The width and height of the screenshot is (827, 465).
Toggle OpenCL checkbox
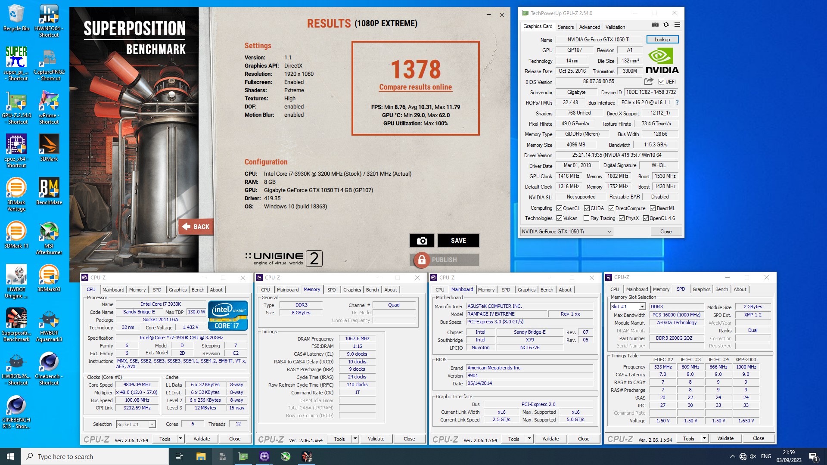pyautogui.click(x=559, y=208)
